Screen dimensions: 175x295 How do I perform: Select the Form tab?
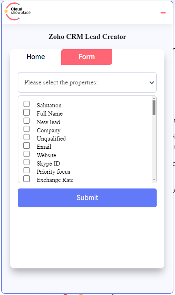[86, 57]
